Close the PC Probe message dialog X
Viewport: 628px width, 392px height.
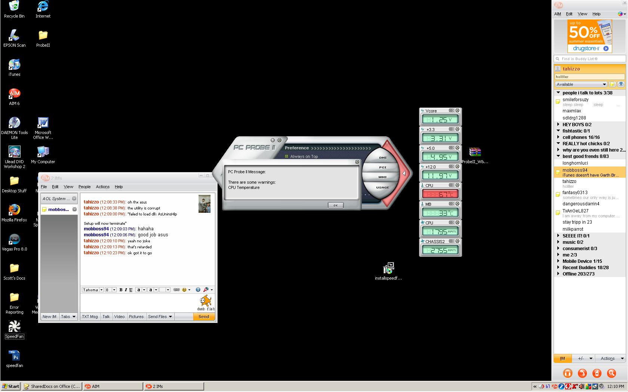point(357,162)
